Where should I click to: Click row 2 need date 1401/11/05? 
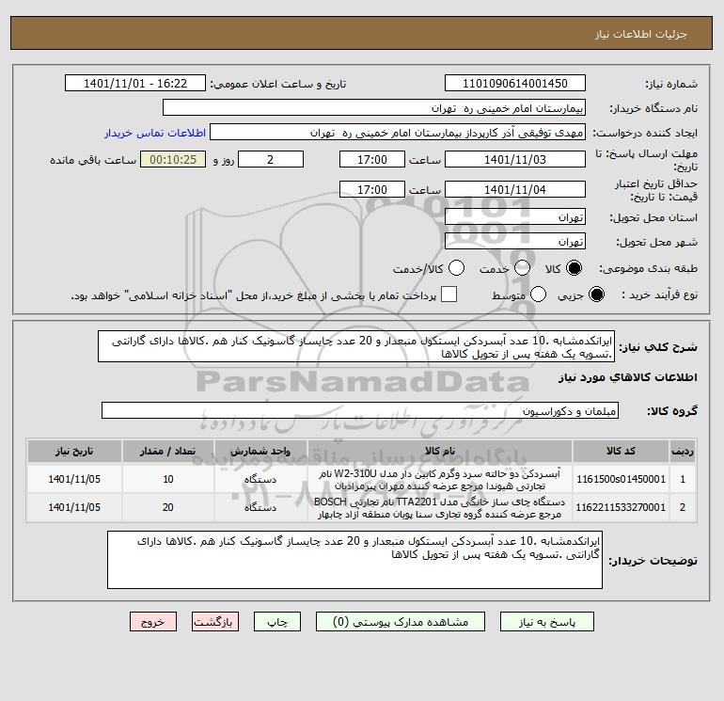tap(74, 507)
